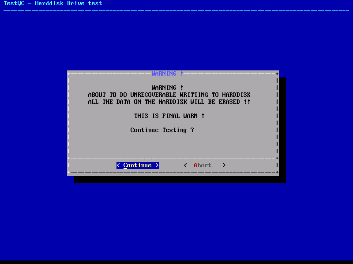Click the word ERASED in the warning
353x264 pixels.
229,102
